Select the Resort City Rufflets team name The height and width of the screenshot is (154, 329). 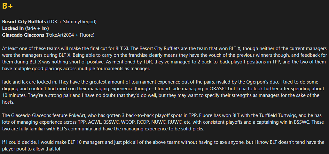coord(24,22)
